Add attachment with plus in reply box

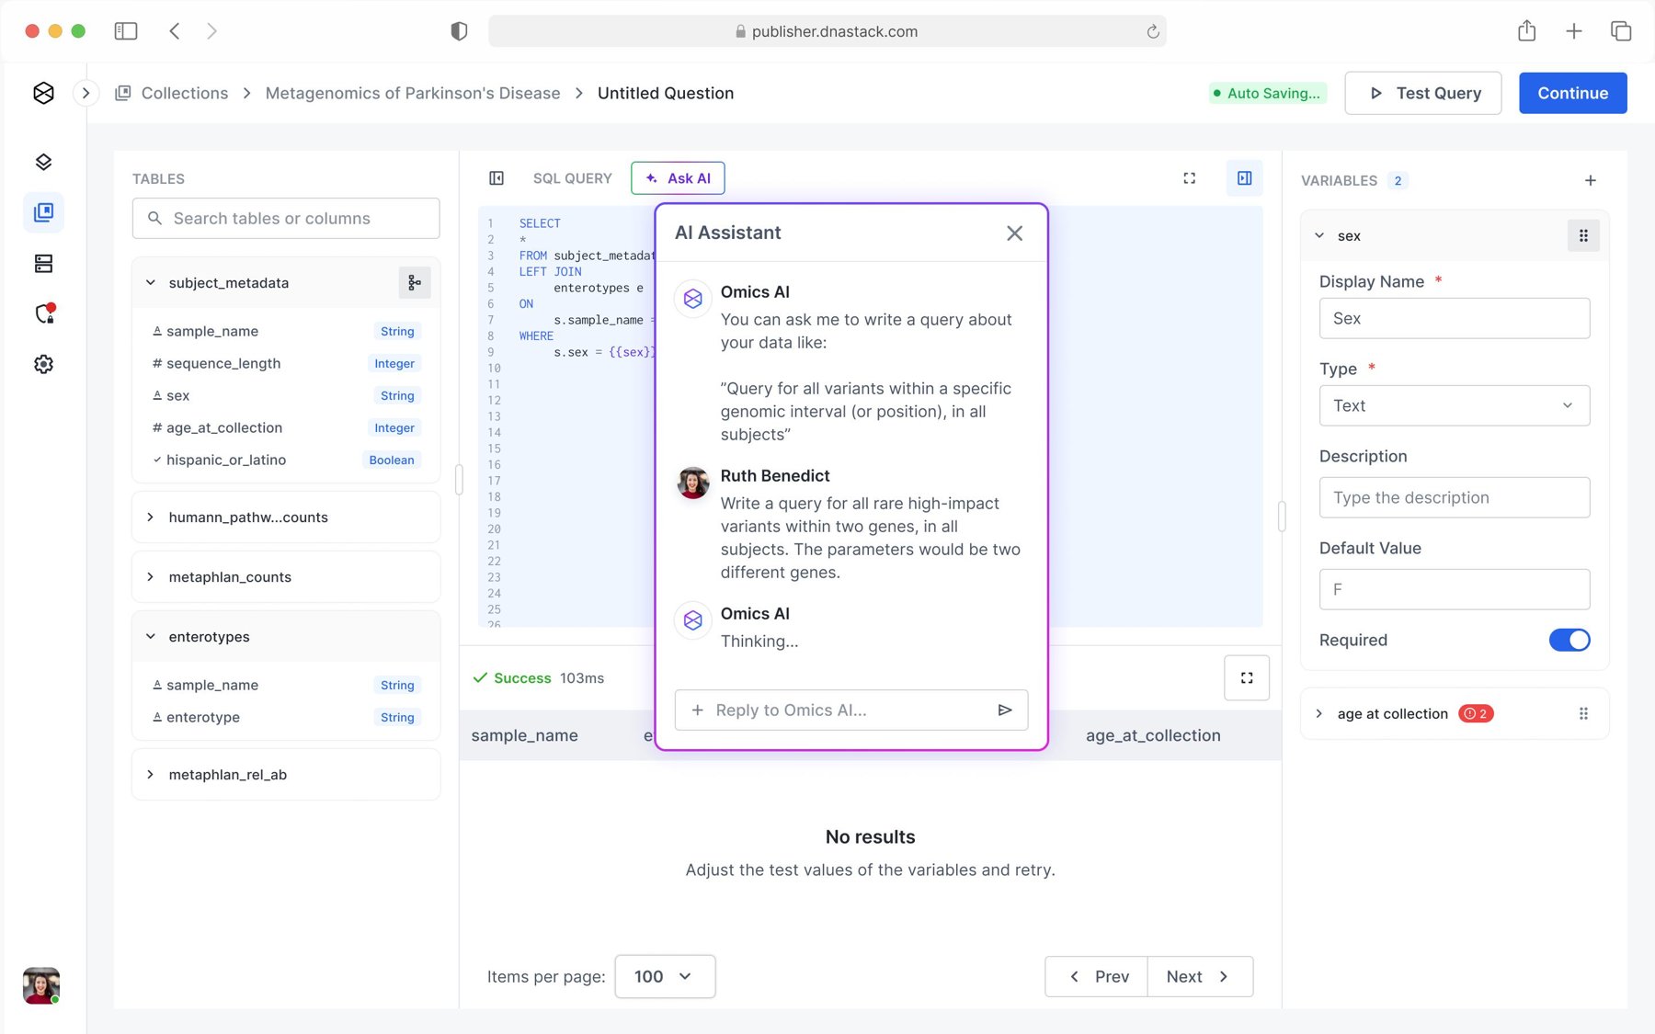697,710
